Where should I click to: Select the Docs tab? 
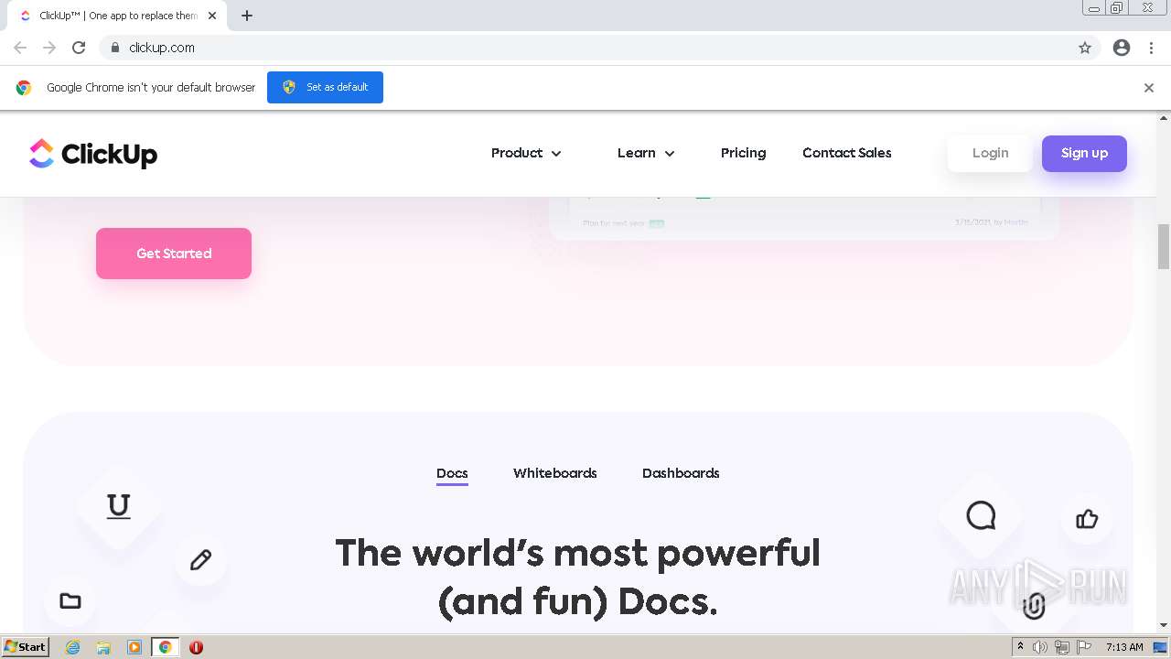452,474
